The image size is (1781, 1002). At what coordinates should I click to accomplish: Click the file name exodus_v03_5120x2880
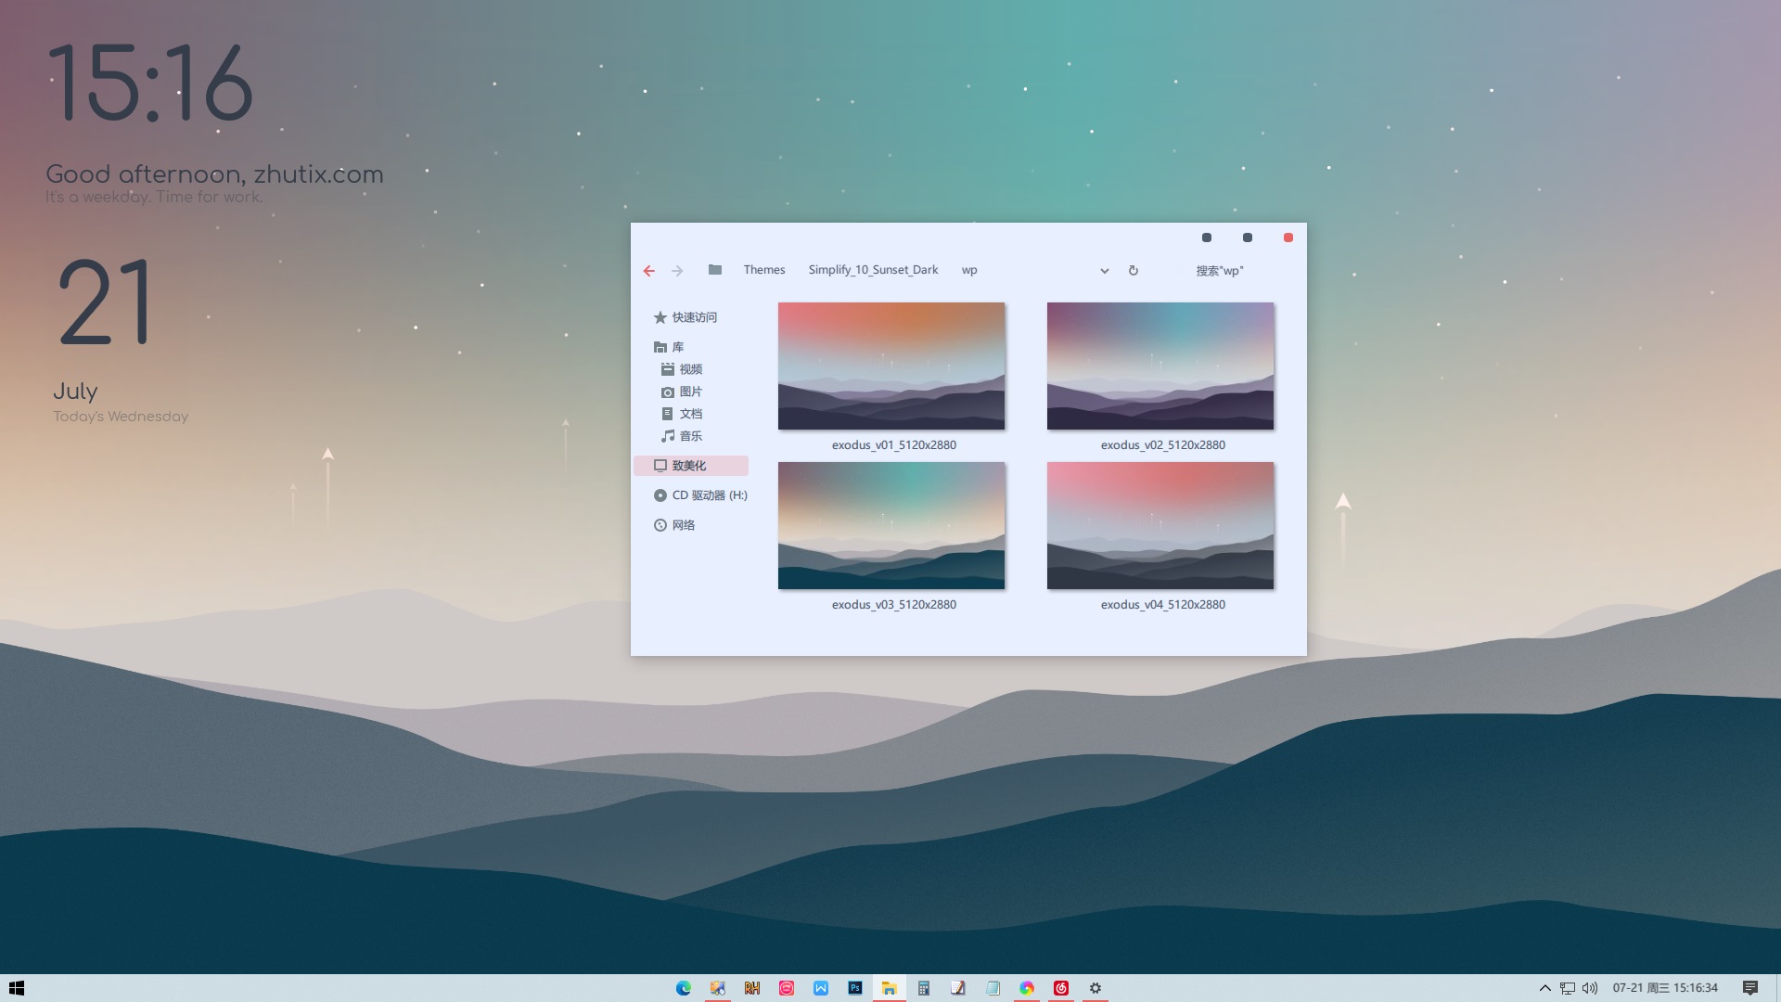pyautogui.click(x=893, y=605)
